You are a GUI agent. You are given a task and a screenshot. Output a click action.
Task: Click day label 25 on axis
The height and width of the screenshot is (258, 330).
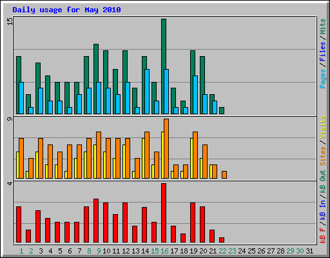pos(251,251)
